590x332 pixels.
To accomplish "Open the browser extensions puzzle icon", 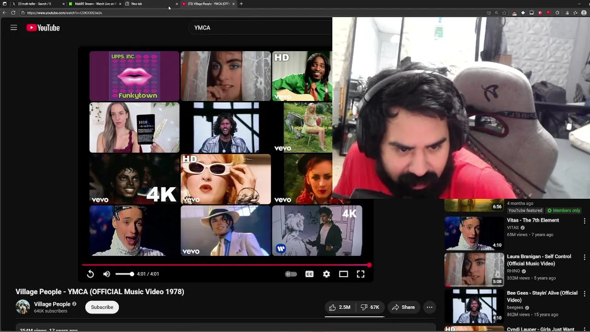I will (x=557, y=13).
